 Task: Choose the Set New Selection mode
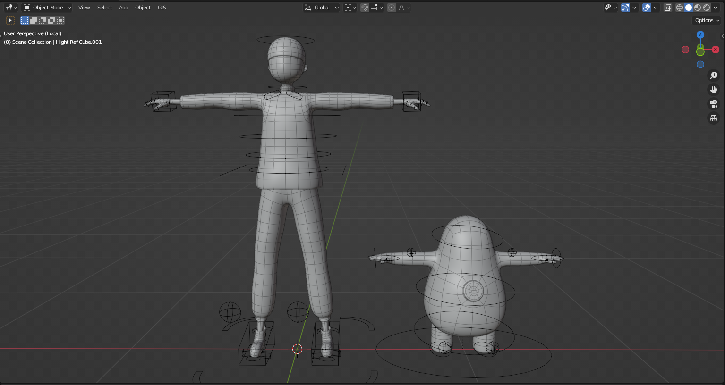(x=25, y=20)
